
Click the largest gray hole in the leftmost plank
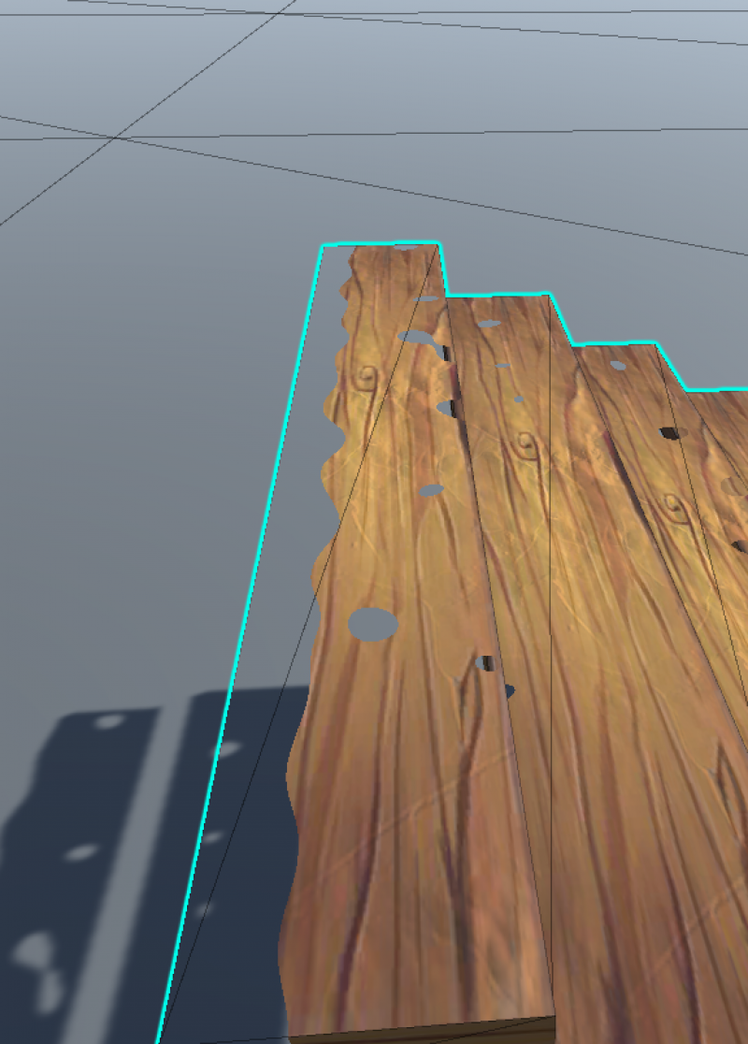pyautogui.click(x=372, y=623)
